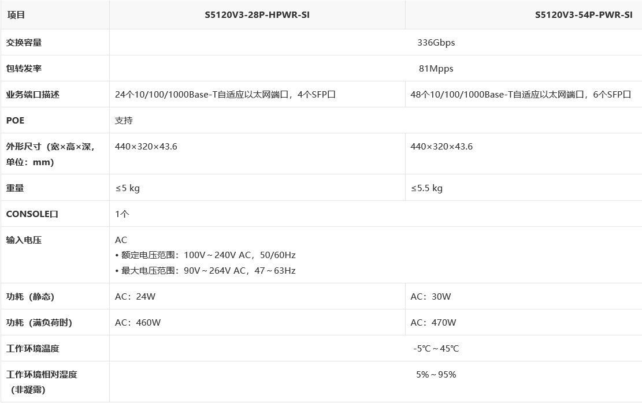Click the 包转发率 row label
The image size is (642, 403).
[24, 69]
